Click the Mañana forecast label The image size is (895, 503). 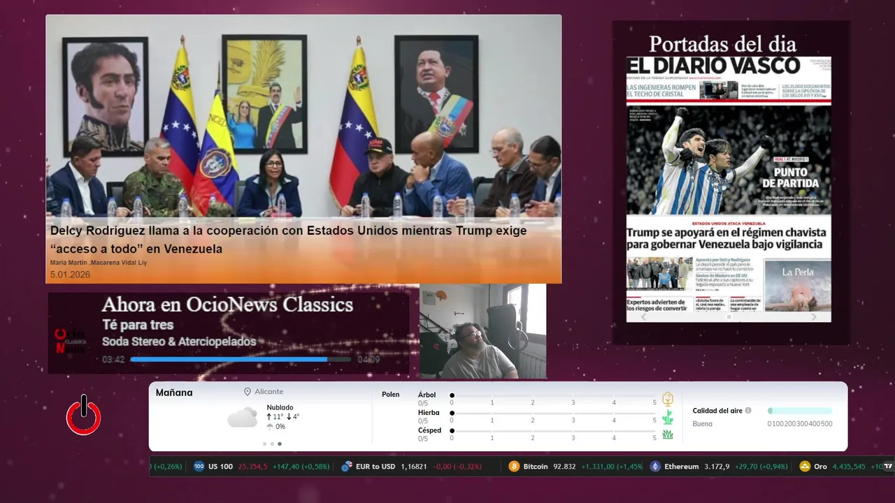[174, 393]
